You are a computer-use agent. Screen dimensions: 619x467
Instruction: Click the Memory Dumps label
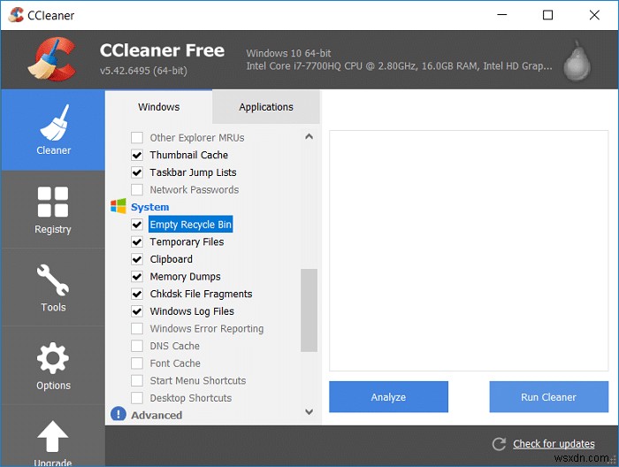185,276
